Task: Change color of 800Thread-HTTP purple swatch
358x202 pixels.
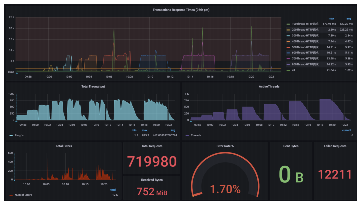Action: click(288, 65)
